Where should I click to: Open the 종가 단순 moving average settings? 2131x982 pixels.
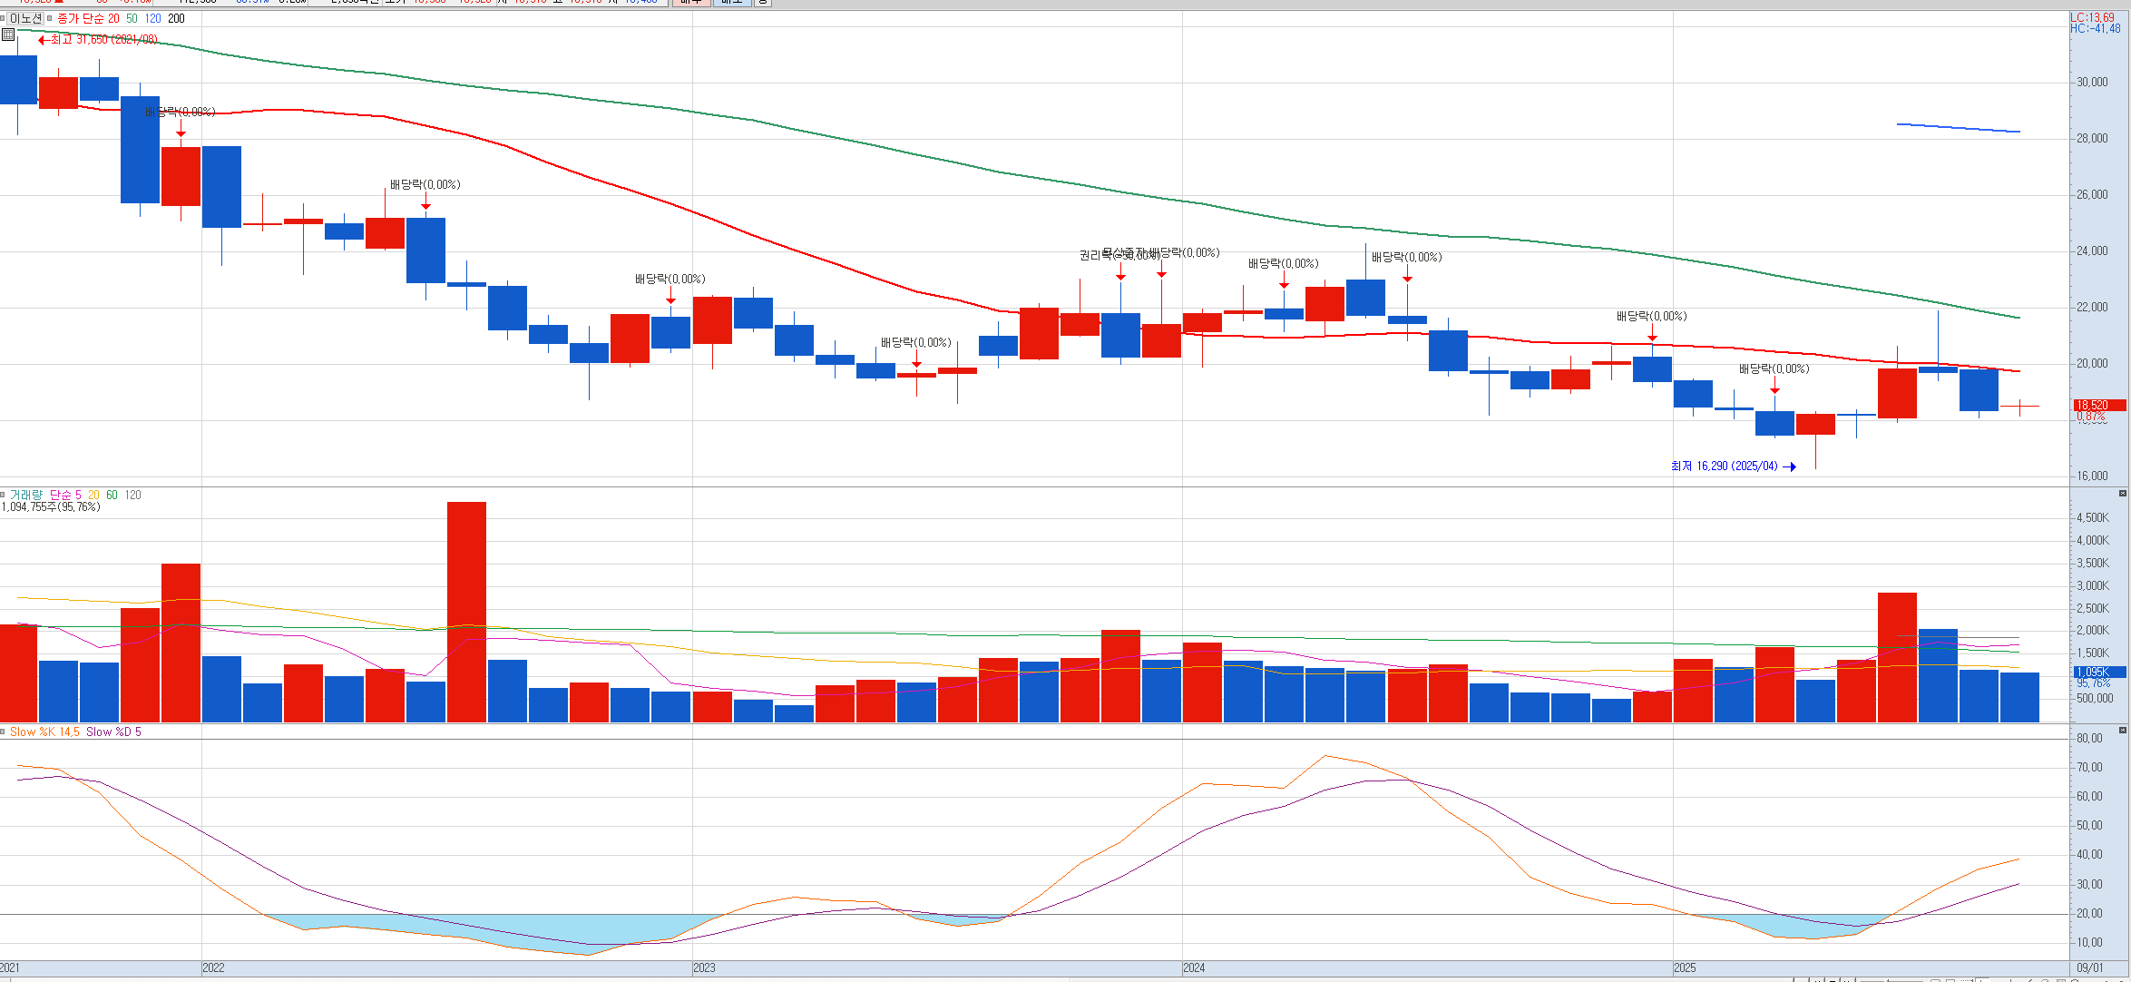81,18
